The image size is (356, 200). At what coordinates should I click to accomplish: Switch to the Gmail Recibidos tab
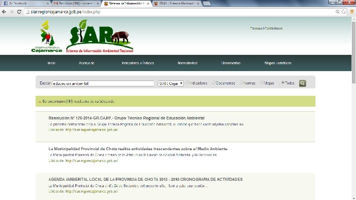click(75, 3)
